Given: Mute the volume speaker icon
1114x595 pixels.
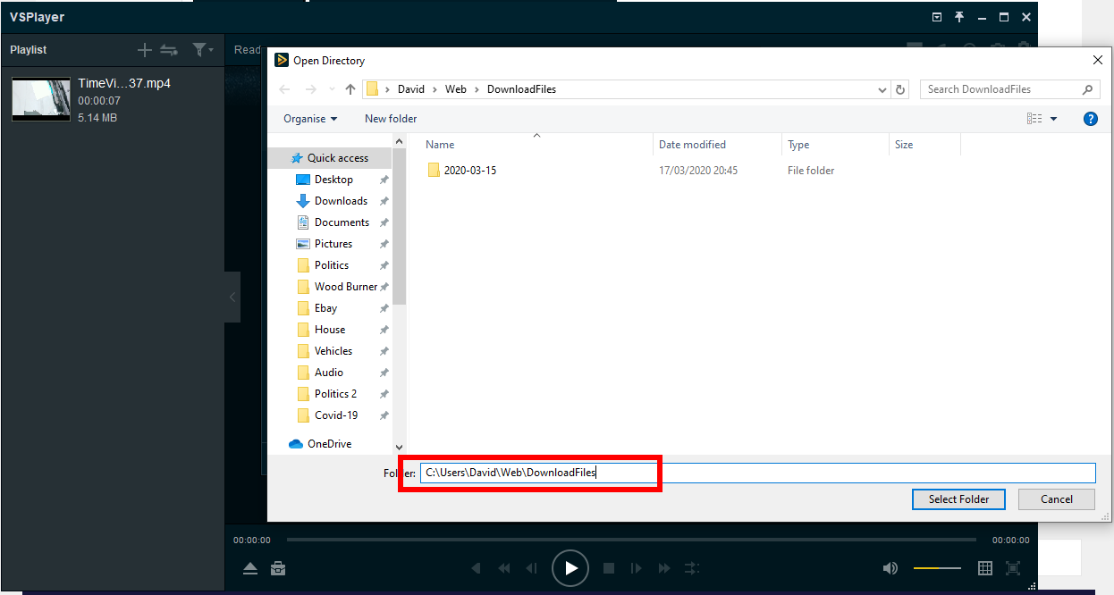Looking at the screenshot, I should (890, 568).
